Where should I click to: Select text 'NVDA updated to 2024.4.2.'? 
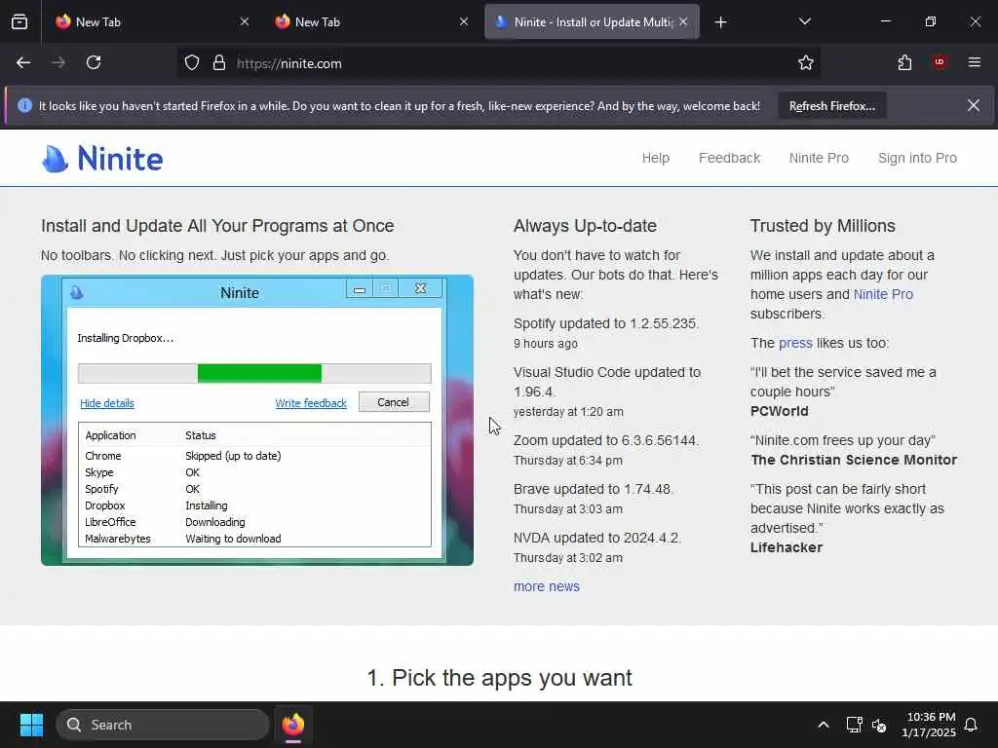pyautogui.click(x=597, y=538)
